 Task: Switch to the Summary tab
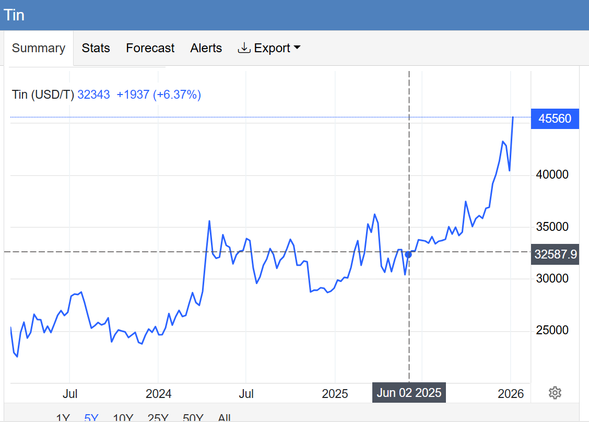point(39,48)
